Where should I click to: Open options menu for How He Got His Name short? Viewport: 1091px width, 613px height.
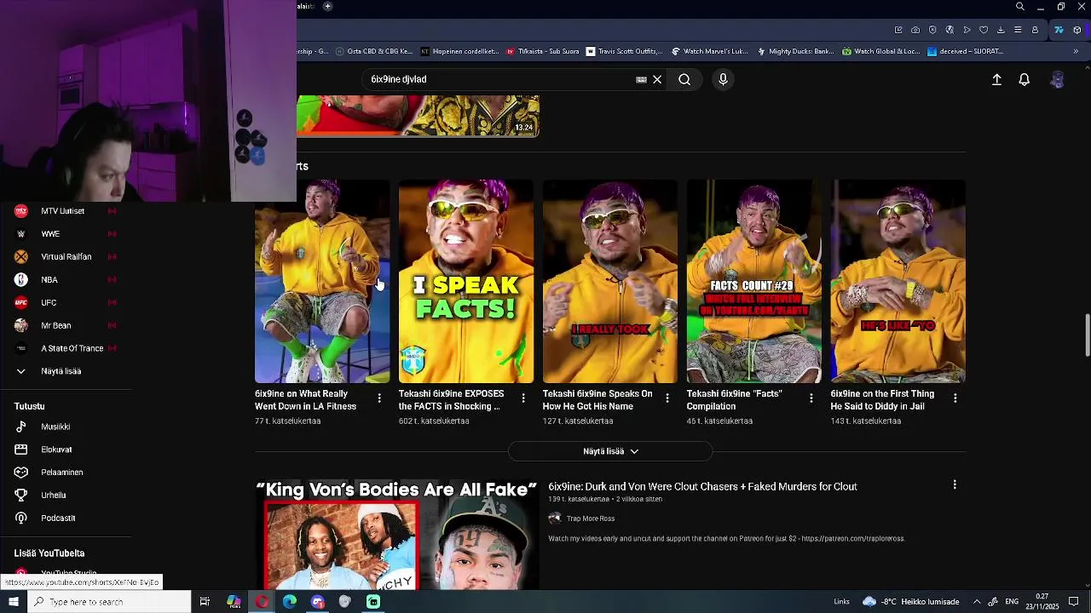(667, 398)
